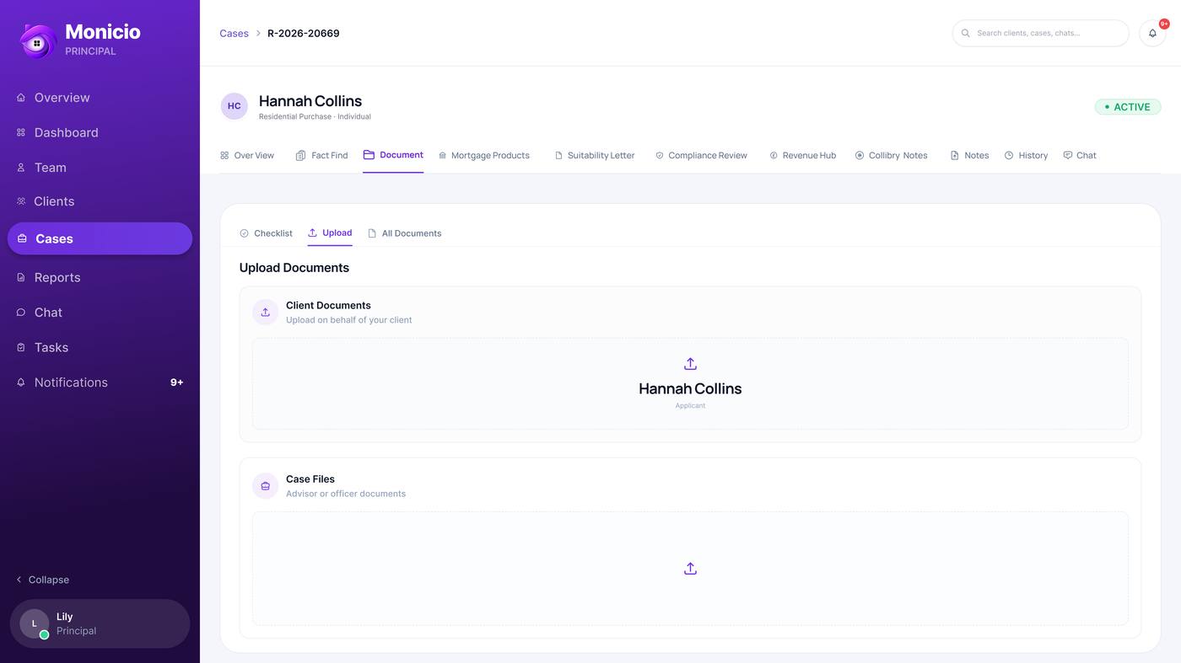This screenshot has height=663, width=1181.
Task: Click the Case Files briefcase circle icon
Action: pos(265,486)
